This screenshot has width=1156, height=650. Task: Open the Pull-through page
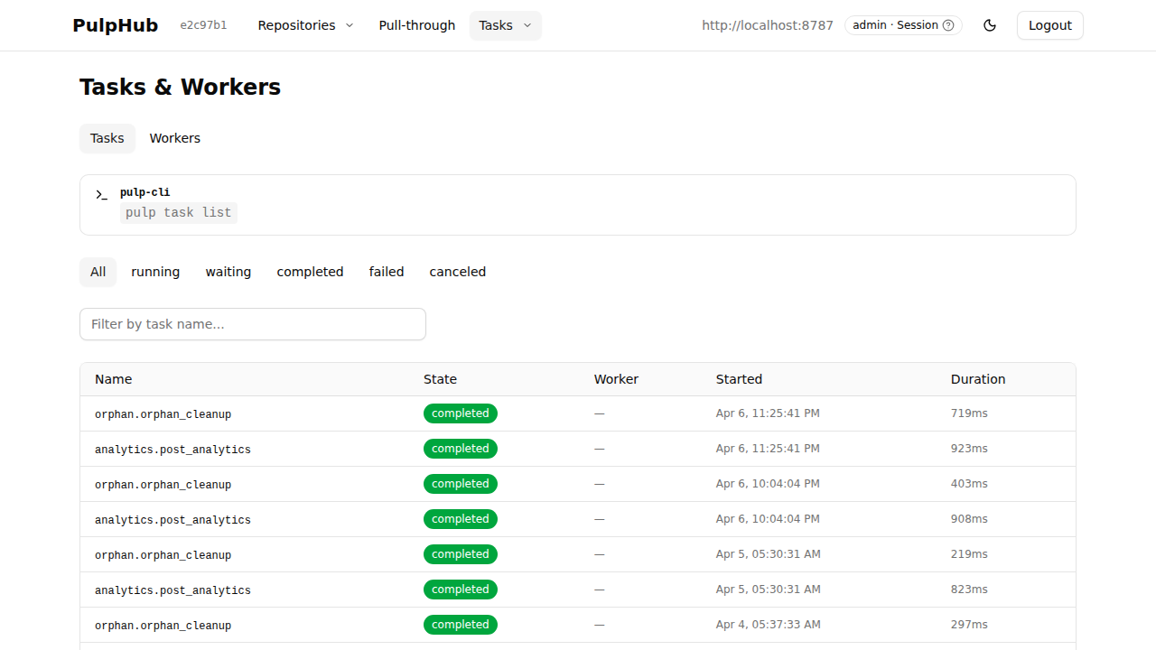click(x=417, y=25)
